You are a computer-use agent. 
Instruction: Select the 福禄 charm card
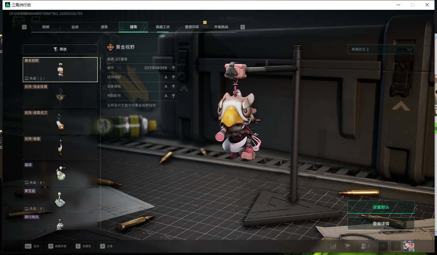pyautogui.click(x=60, y=174)
